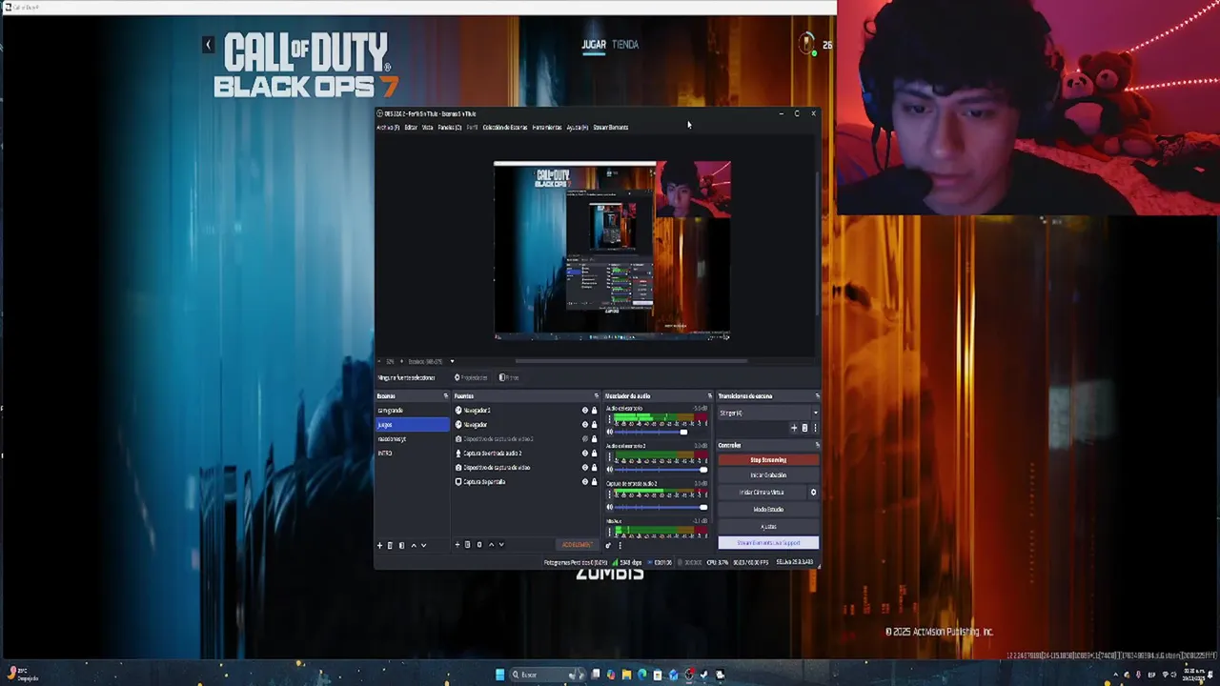Undock Transiciones de escena panel via header icon

point(817,395)
